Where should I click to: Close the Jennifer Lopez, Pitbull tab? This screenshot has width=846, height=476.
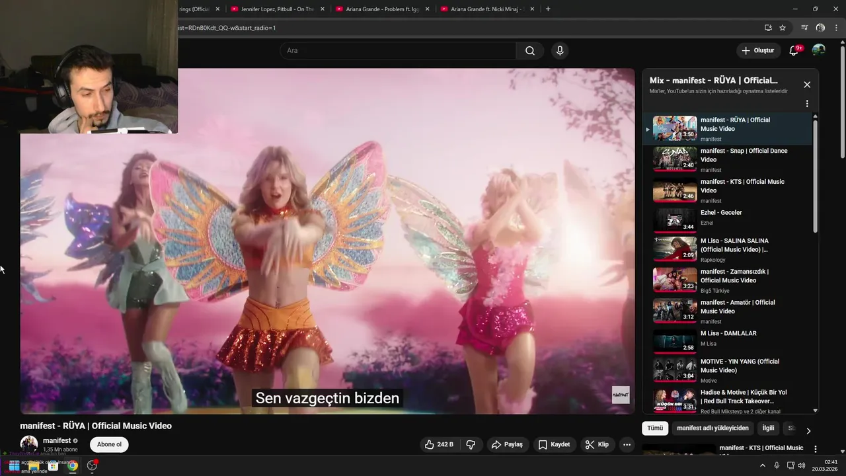(x=323, y=9)
